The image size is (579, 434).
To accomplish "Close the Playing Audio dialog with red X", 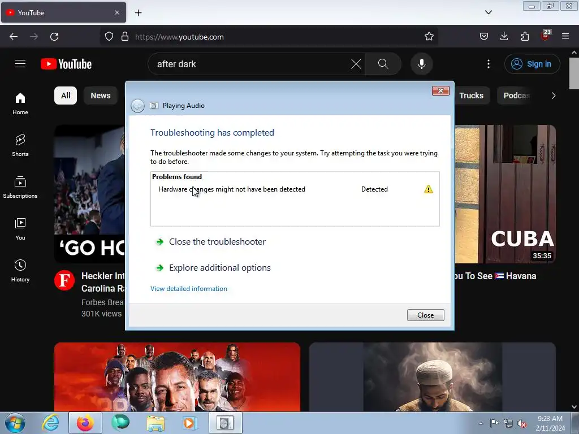I will click(440, 91).
